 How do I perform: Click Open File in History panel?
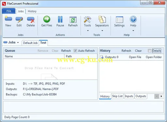(135, 57)
